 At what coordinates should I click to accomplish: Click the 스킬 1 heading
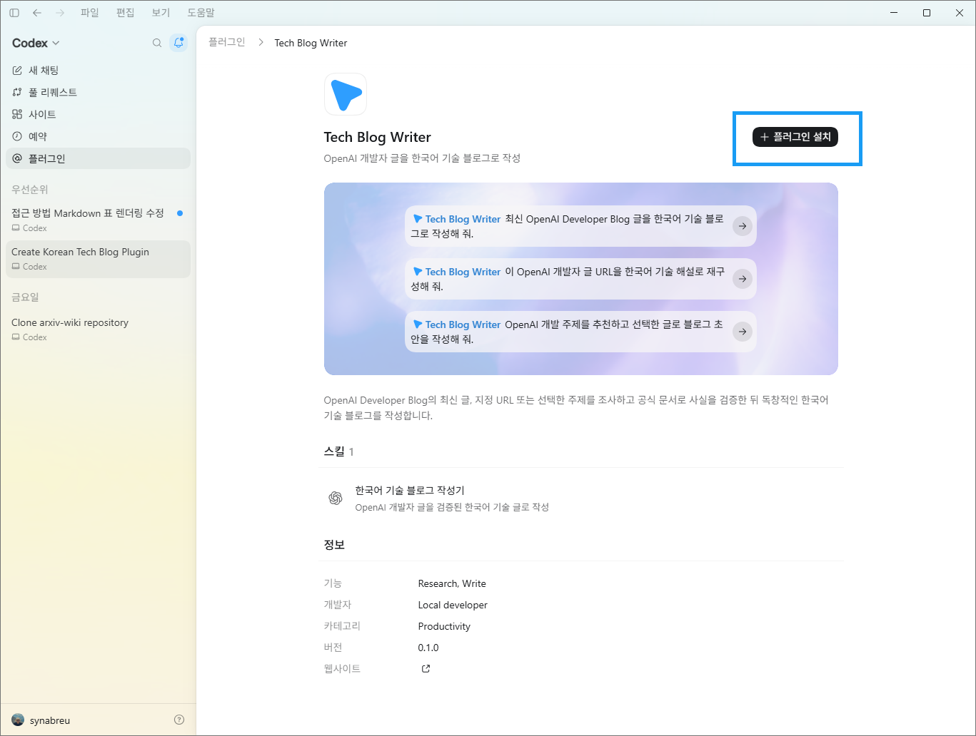pos(339,451)
